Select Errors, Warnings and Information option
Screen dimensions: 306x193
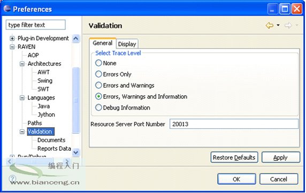point(98,96)
